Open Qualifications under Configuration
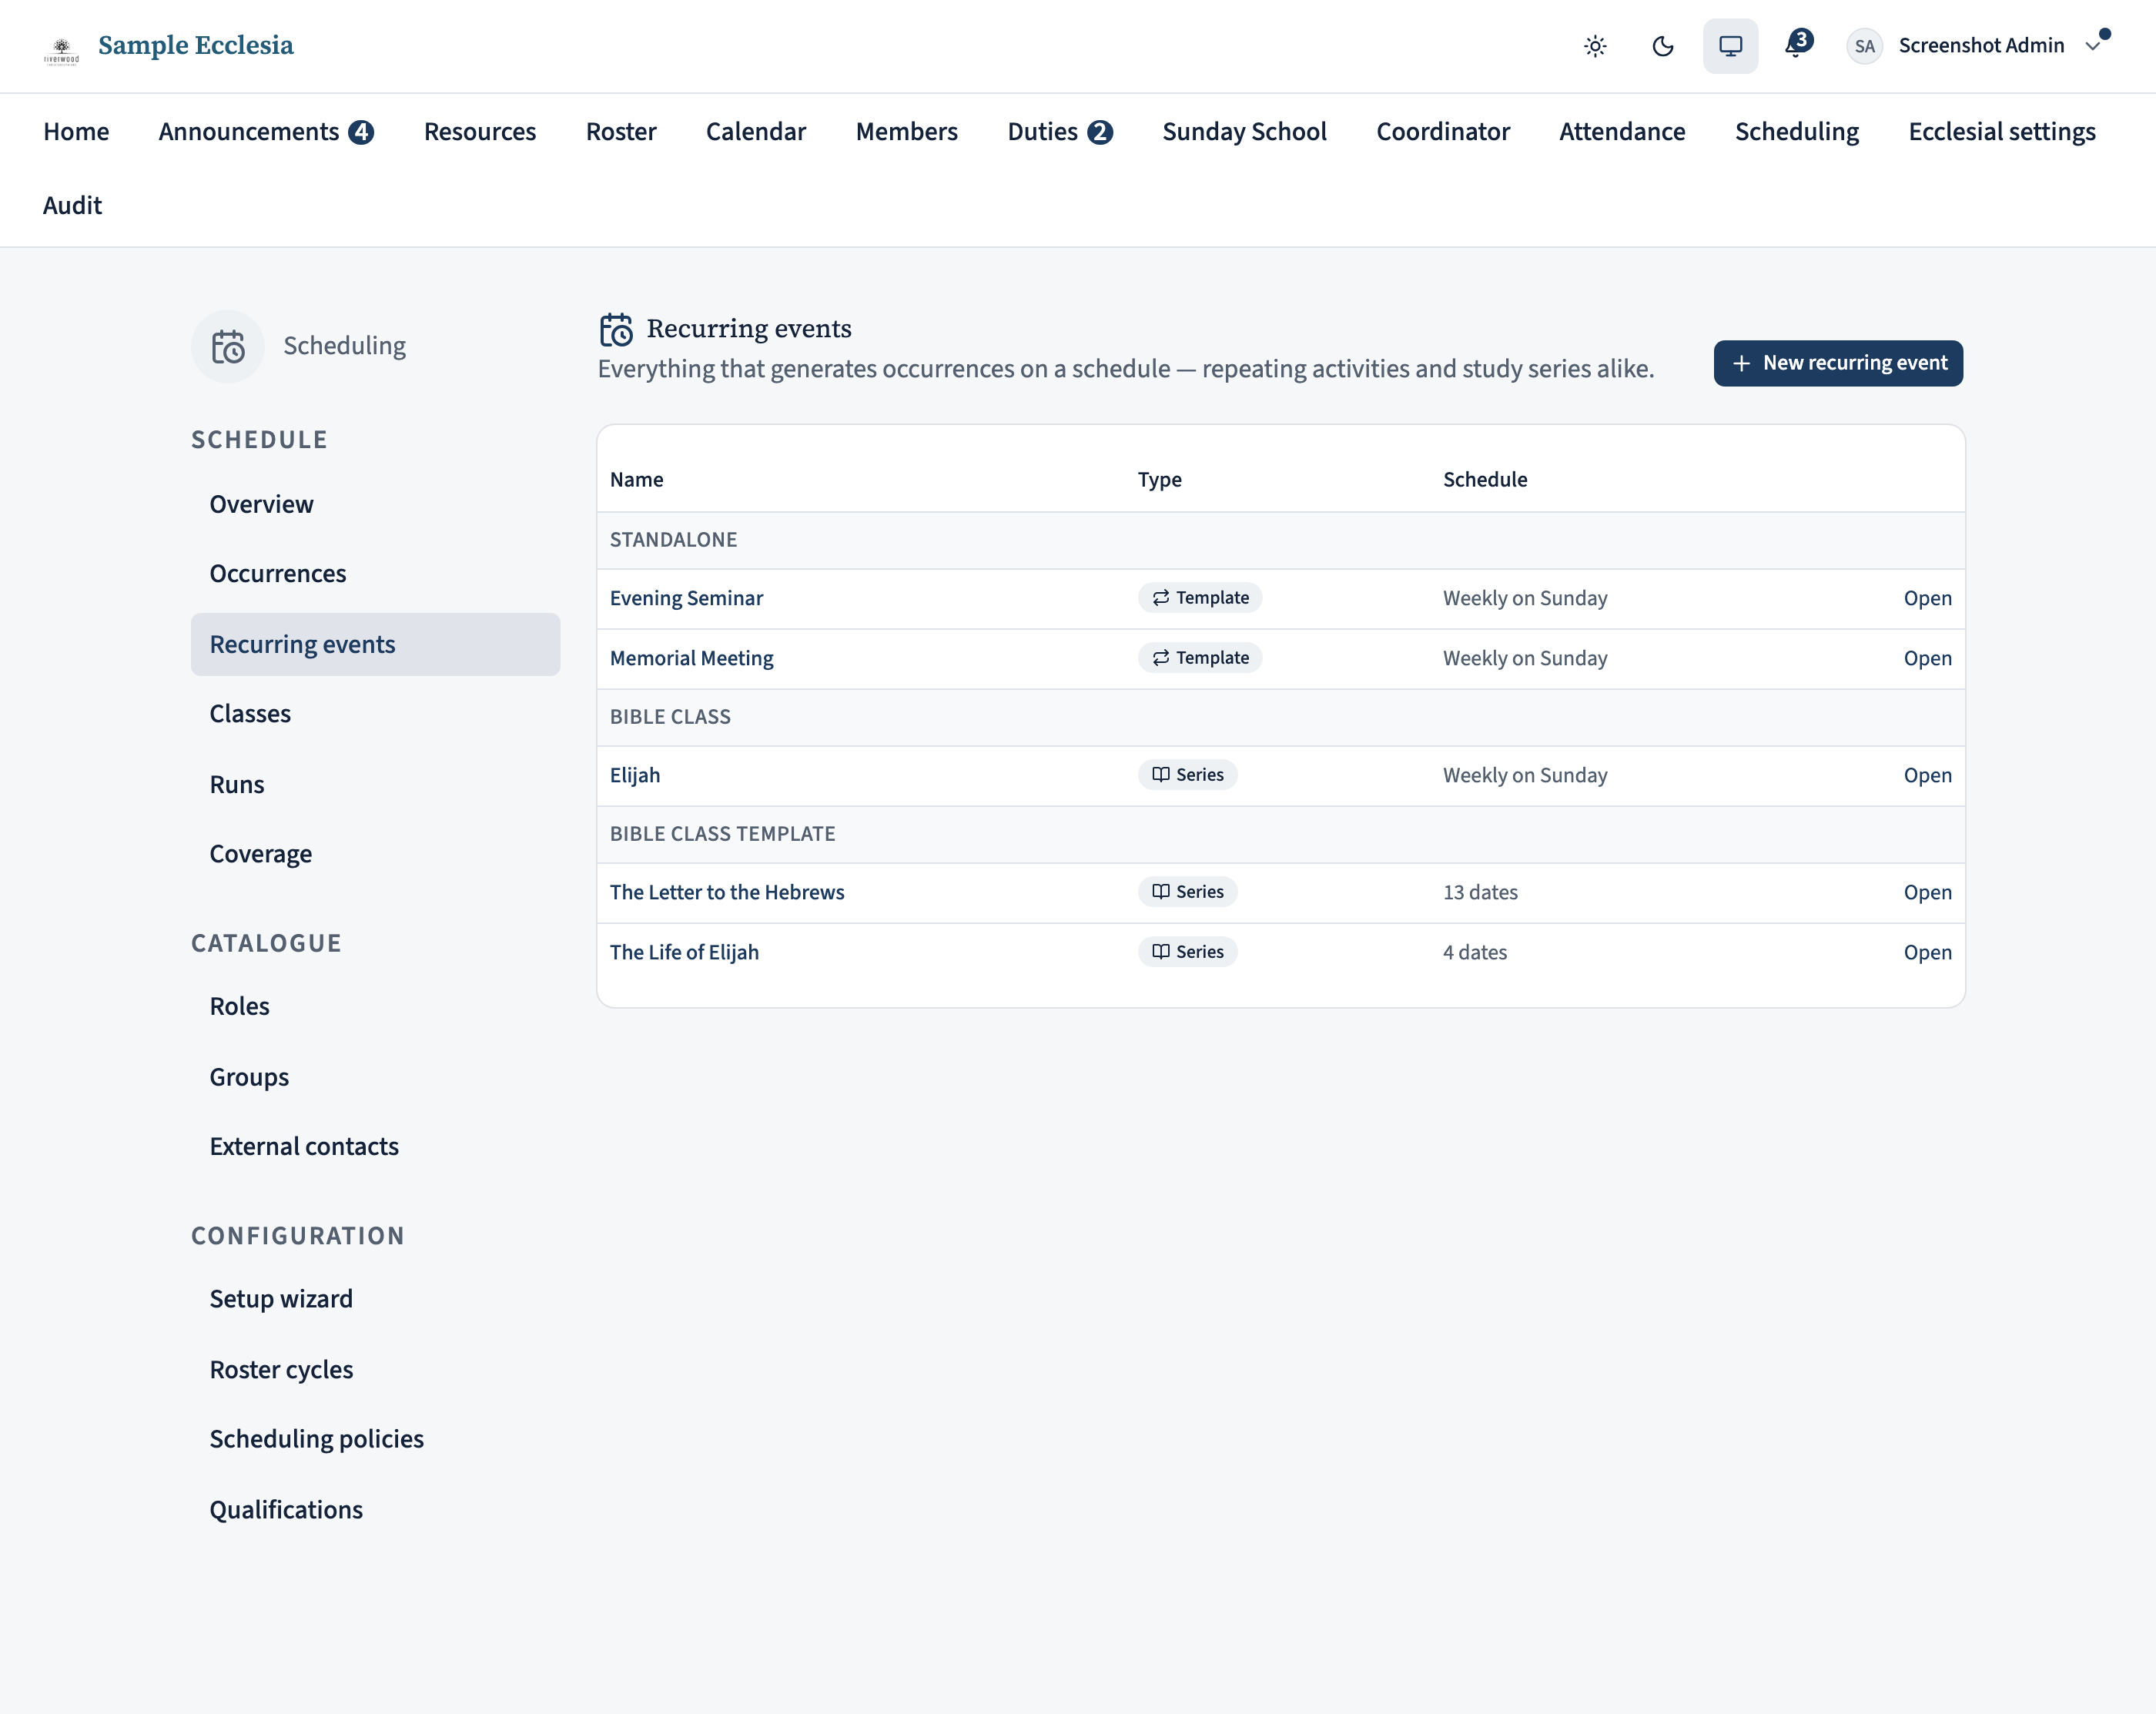 tap(375, 1510)
